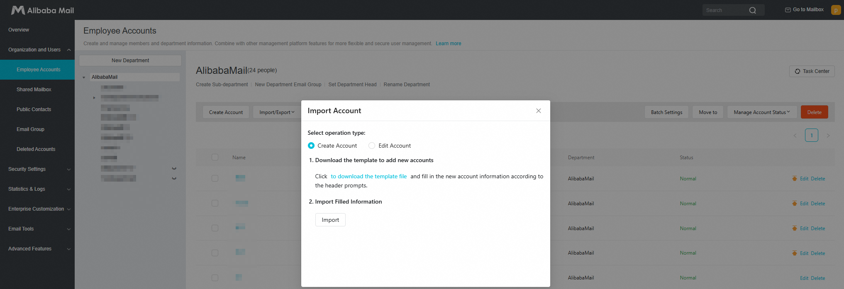The width and height of the screenshot is (844, 289).
Task: Click Task Center button
Action: click(x=812, y=71)
